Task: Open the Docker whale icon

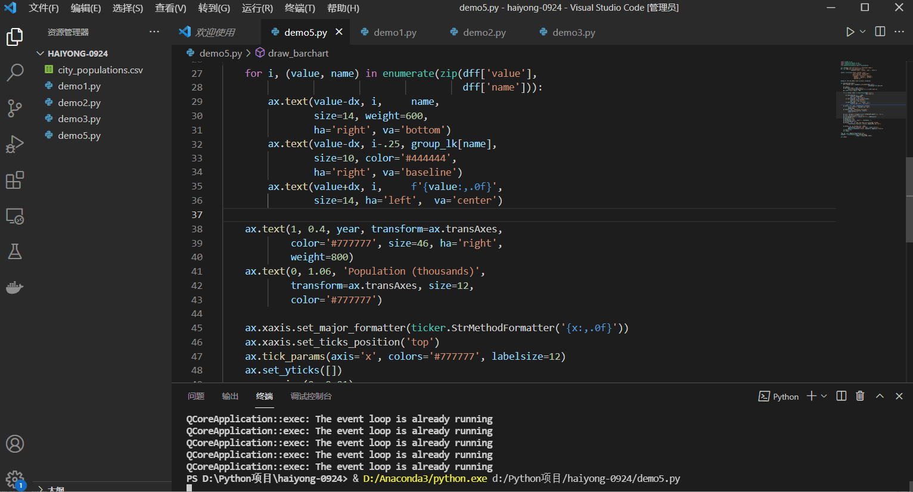Action: [x=14, y=287]
